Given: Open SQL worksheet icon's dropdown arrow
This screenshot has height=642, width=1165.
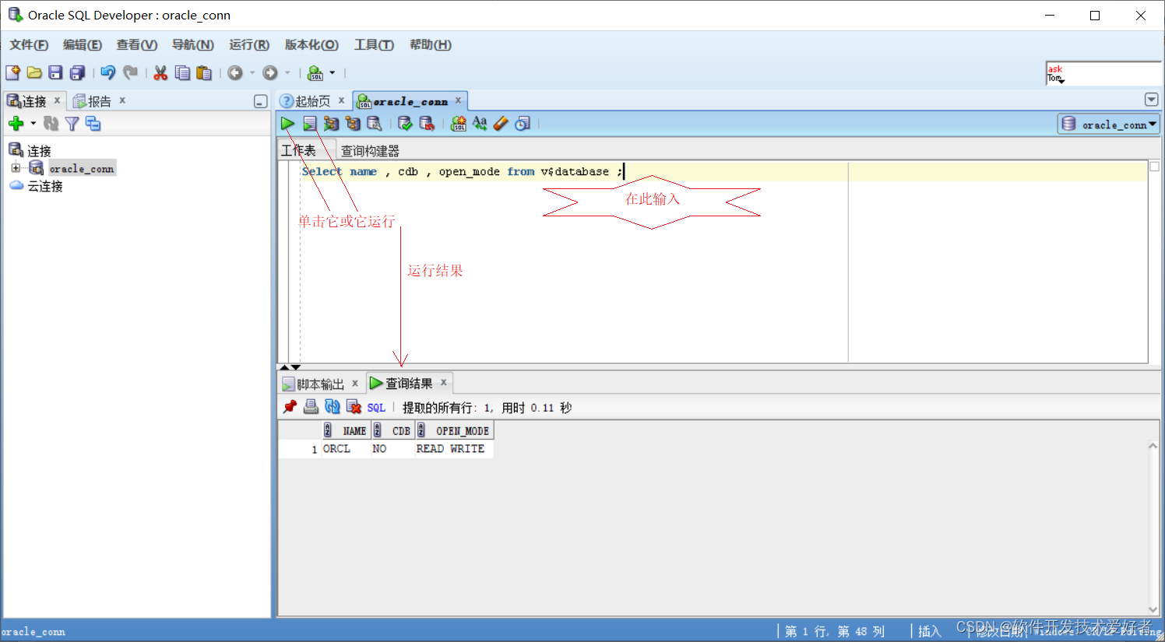Looking at the screenshot, I should 333,72.
